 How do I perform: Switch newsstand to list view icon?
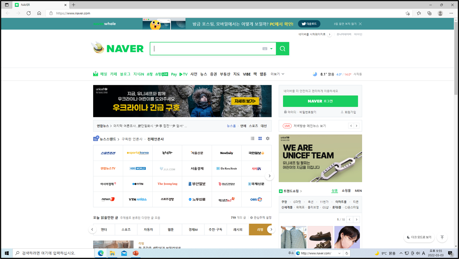click(252, 138)
